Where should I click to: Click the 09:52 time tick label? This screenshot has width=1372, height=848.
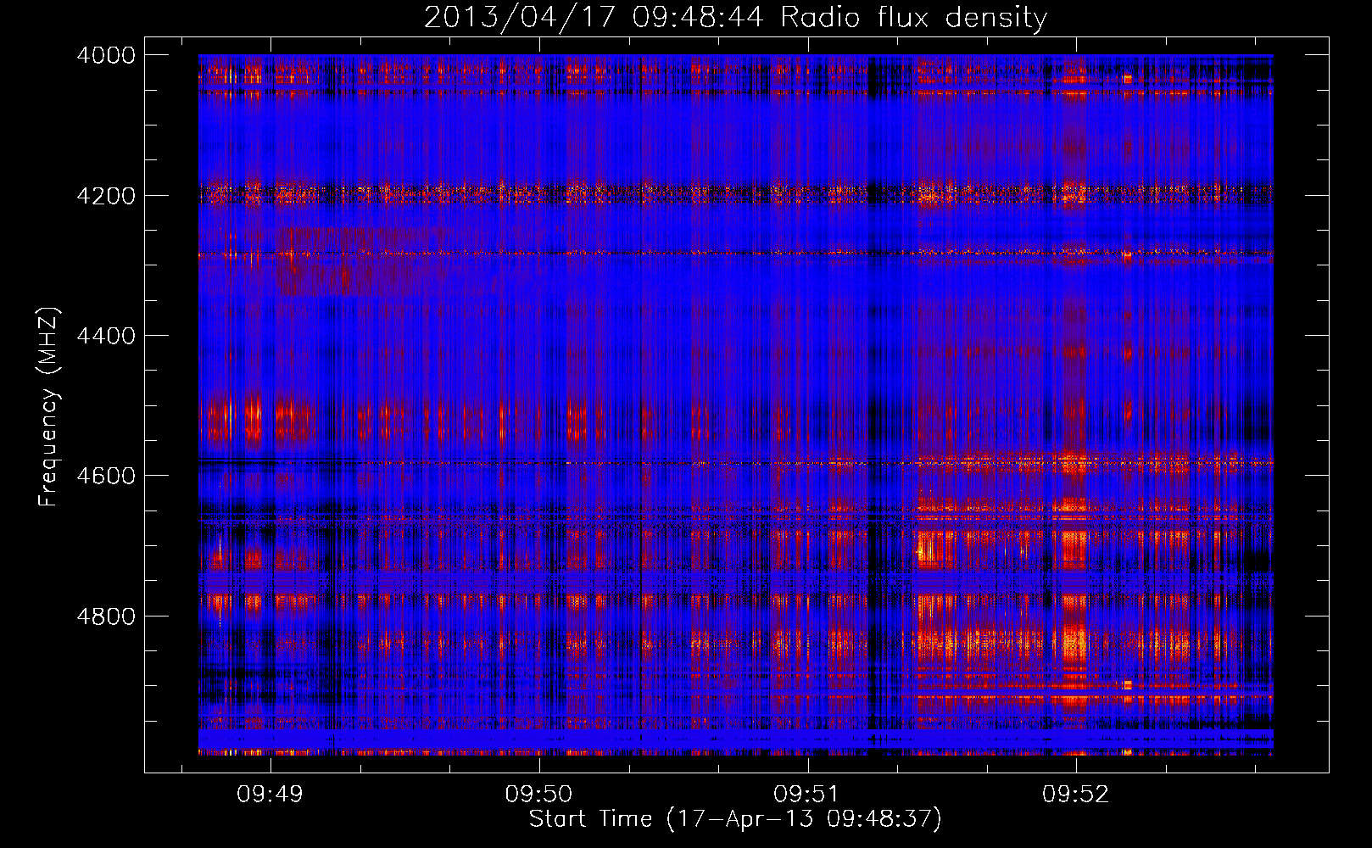click(1075, 795)
